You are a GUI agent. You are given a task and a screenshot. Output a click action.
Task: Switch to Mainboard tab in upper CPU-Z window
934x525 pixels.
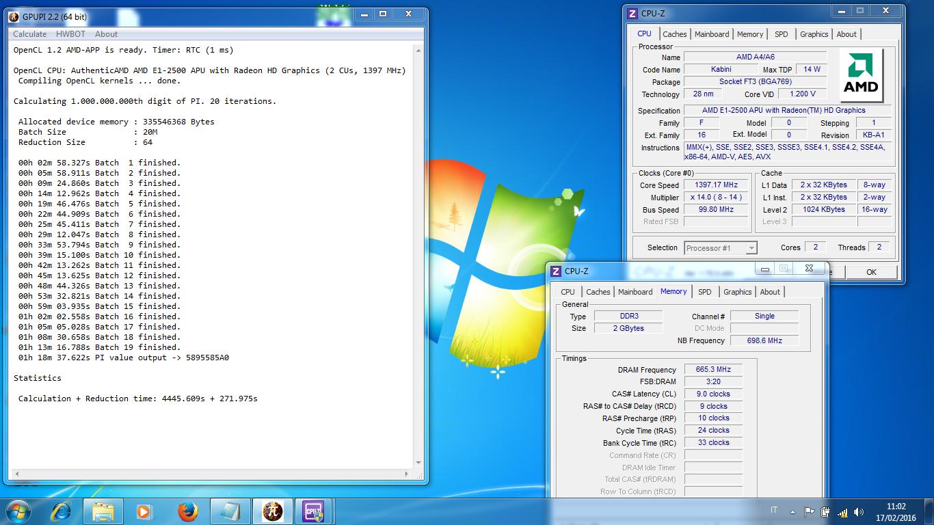(x=712, y=34)
